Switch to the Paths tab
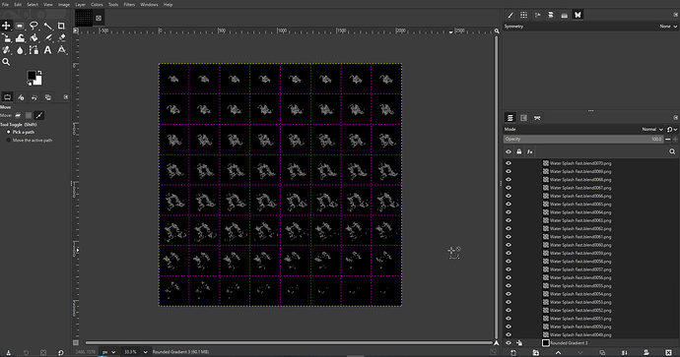The image size is (680, 357). click(537, 118)
